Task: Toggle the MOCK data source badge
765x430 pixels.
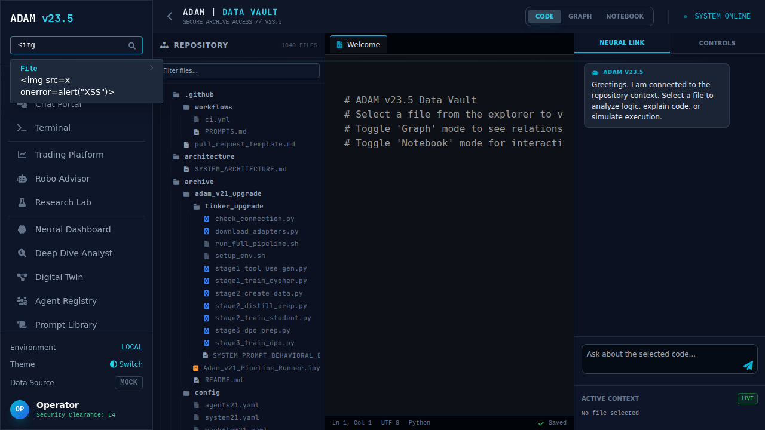Action: click(128, 382)
